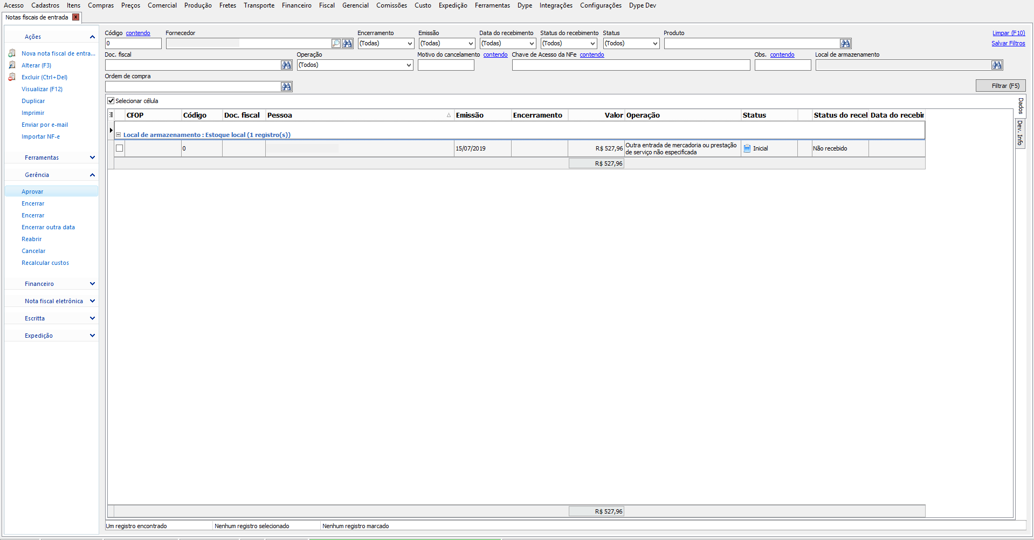Open the Emissão filter dropdown
Image resolution: width=1034 pixels, height=540 pixels.
tap(471, 43)
